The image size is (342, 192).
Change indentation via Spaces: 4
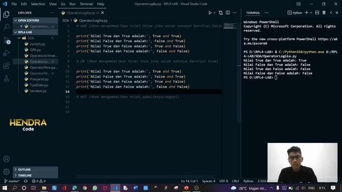tap(208, 181)
